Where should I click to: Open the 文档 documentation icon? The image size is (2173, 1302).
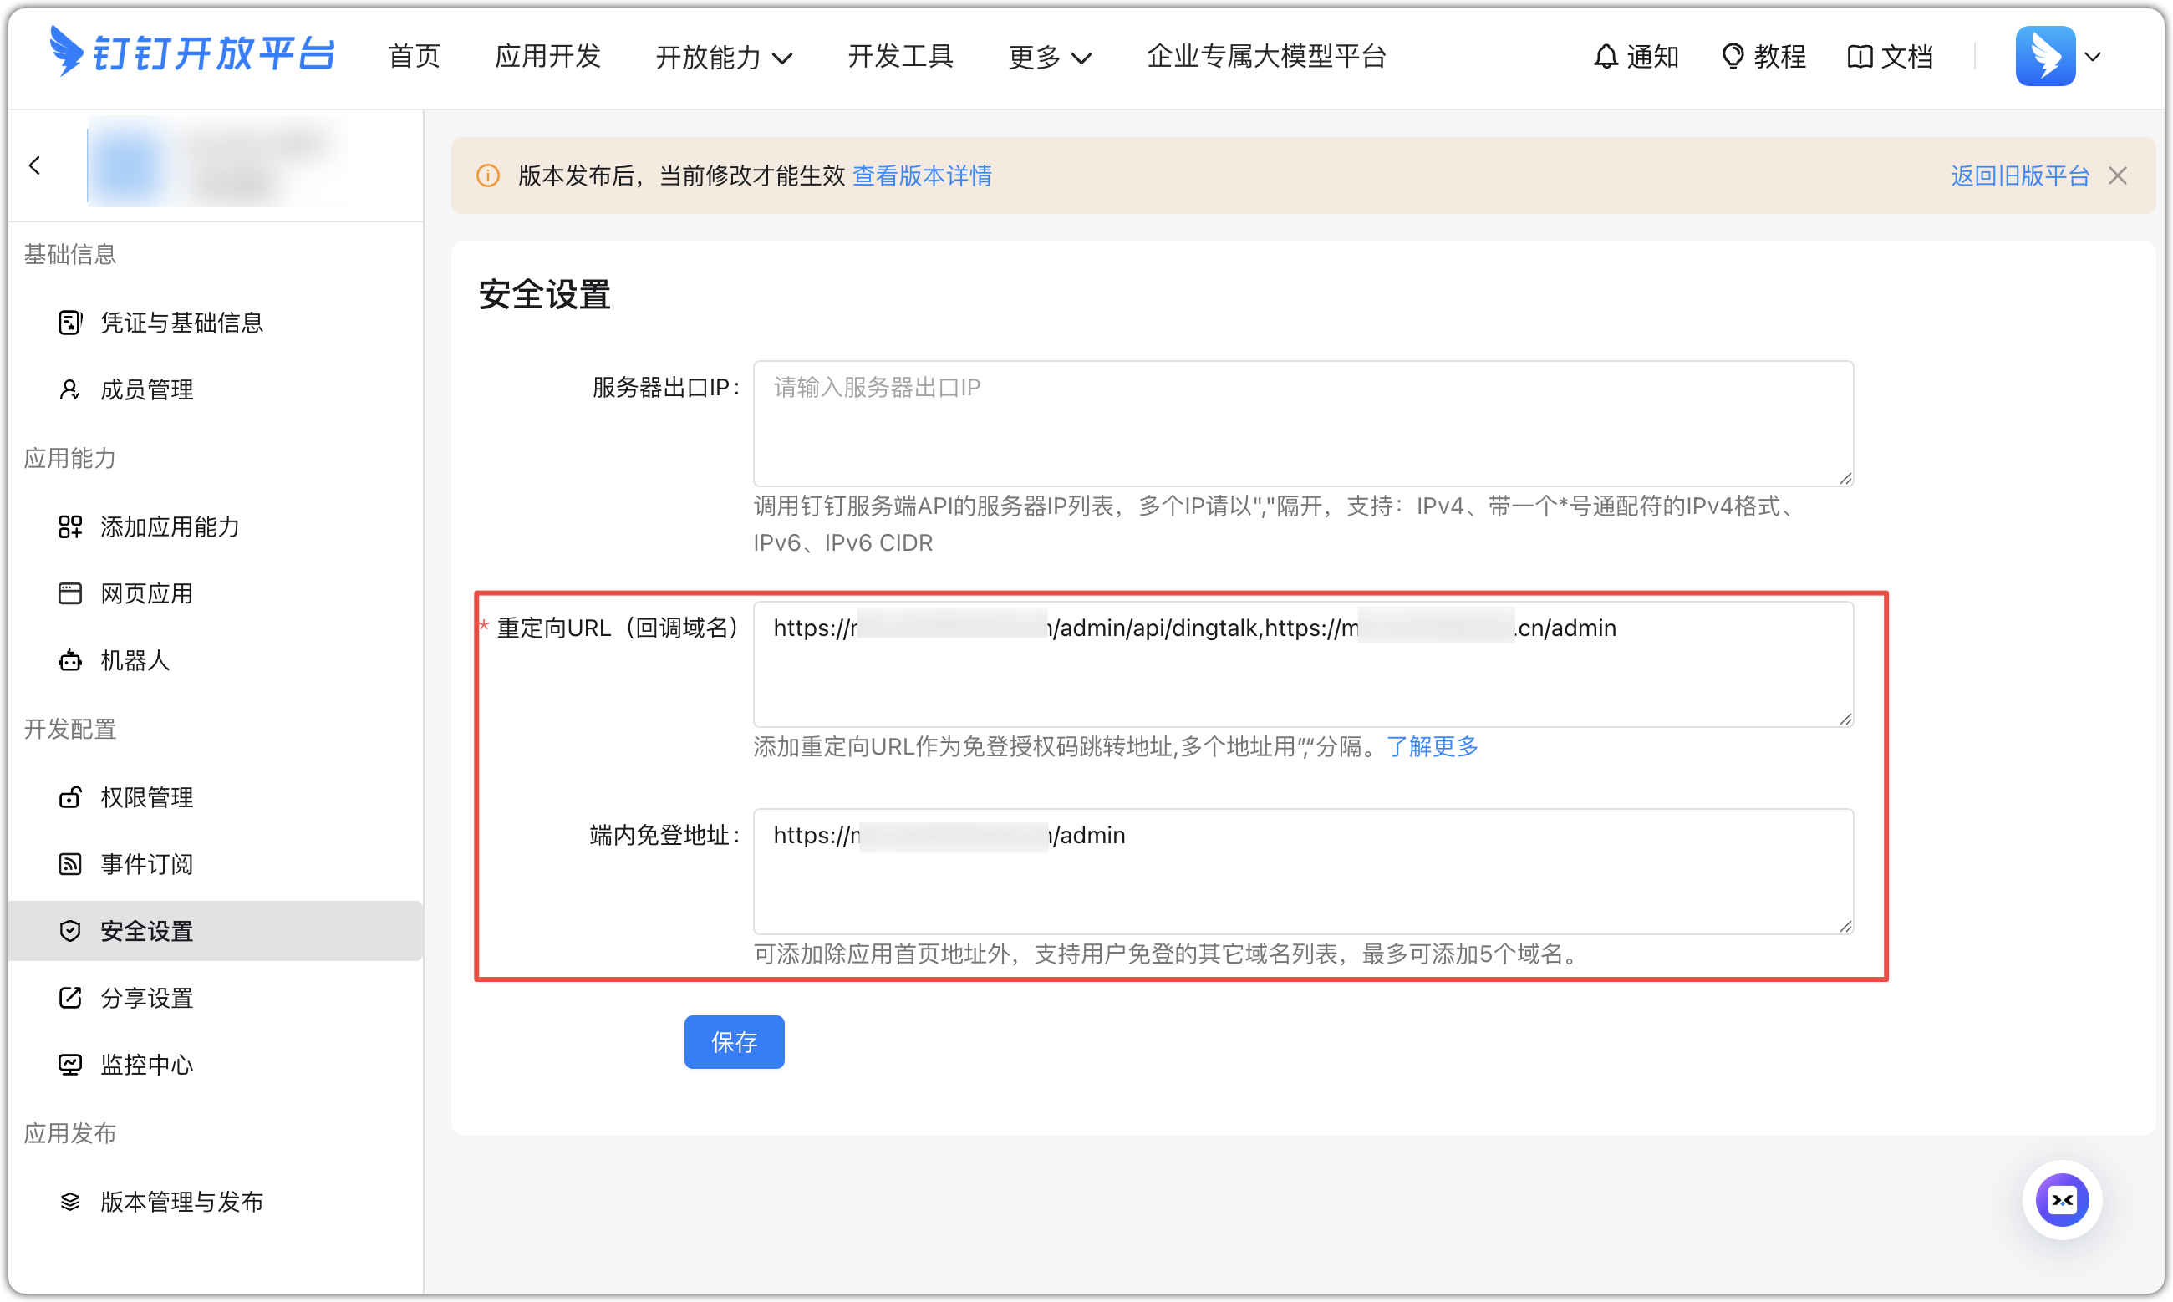click(1861, 55)
